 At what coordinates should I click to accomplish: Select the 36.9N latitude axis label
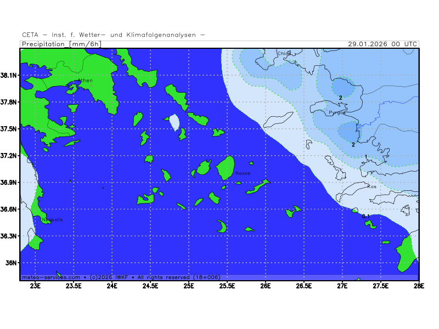tap(9, 182)
